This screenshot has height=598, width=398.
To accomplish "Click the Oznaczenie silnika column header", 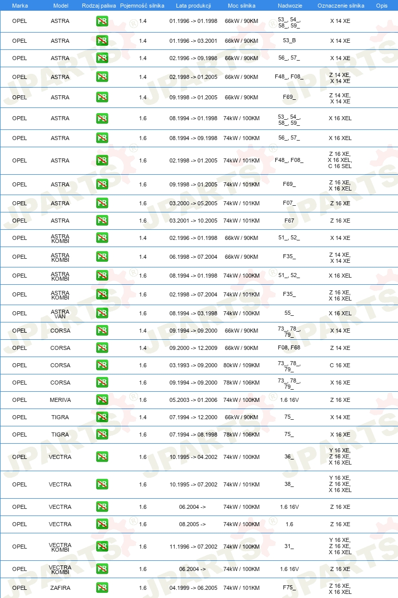I will [341, 6].
